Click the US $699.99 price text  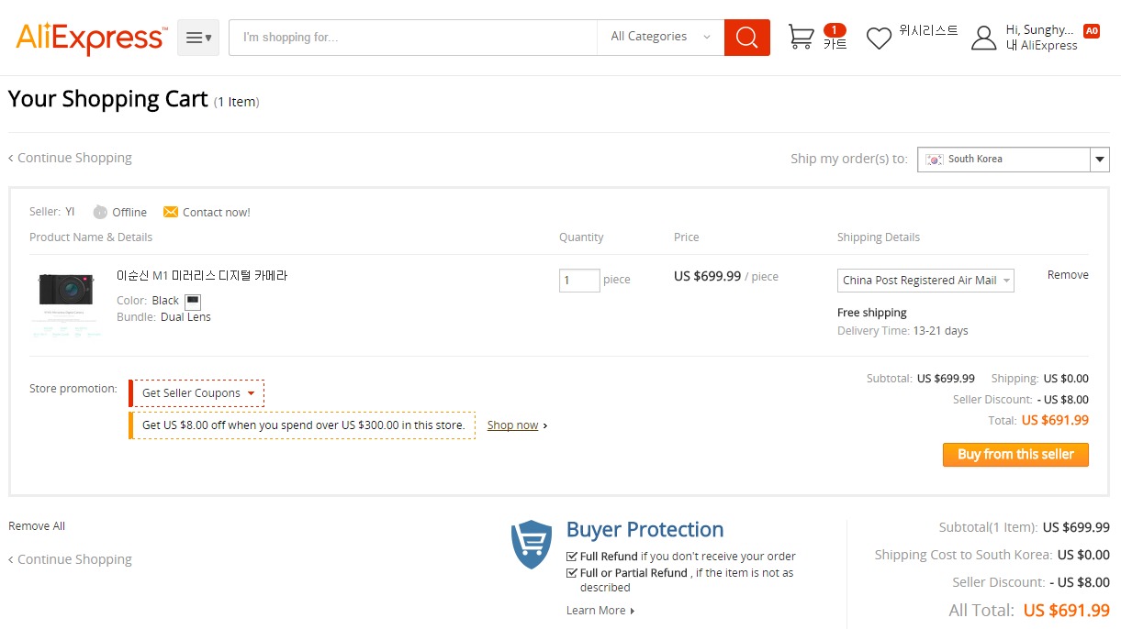tap(707, 276)
